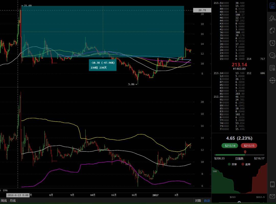
Task: Click the order list document icon
Action: coord(272,68)
